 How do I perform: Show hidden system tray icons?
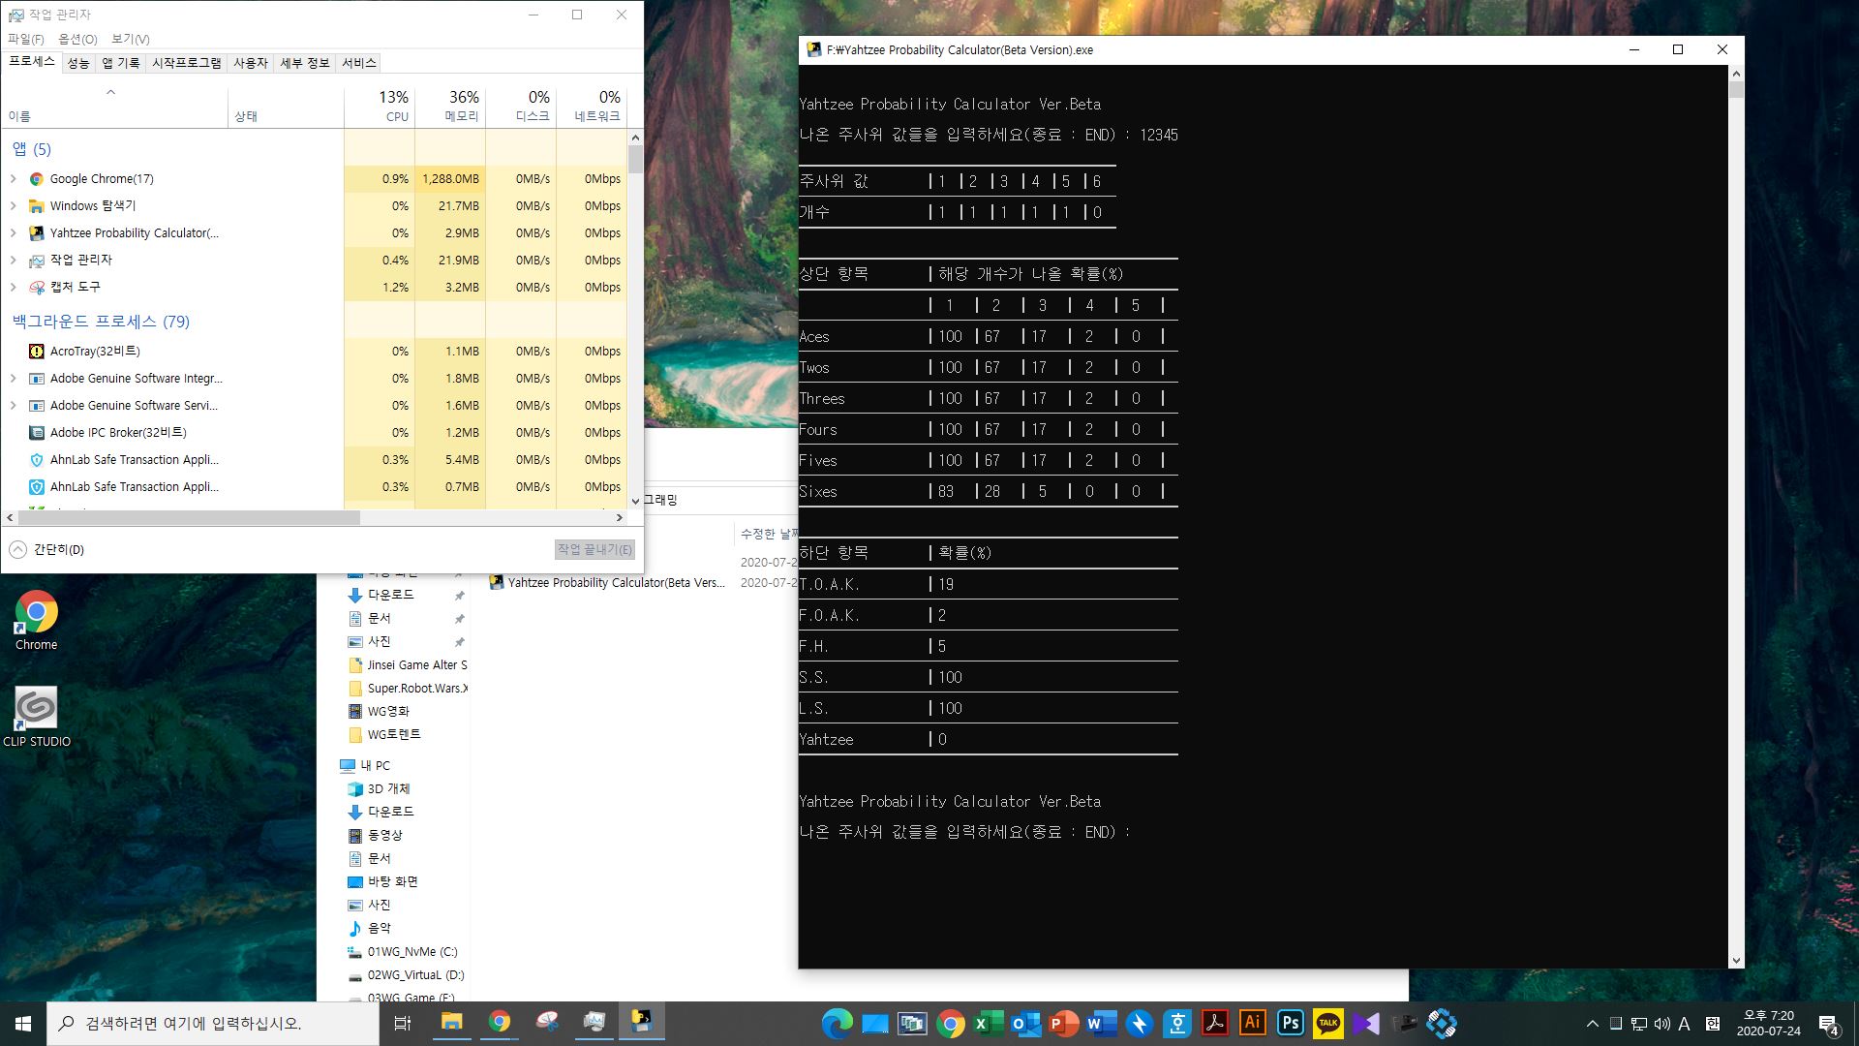(1592, 1024)
